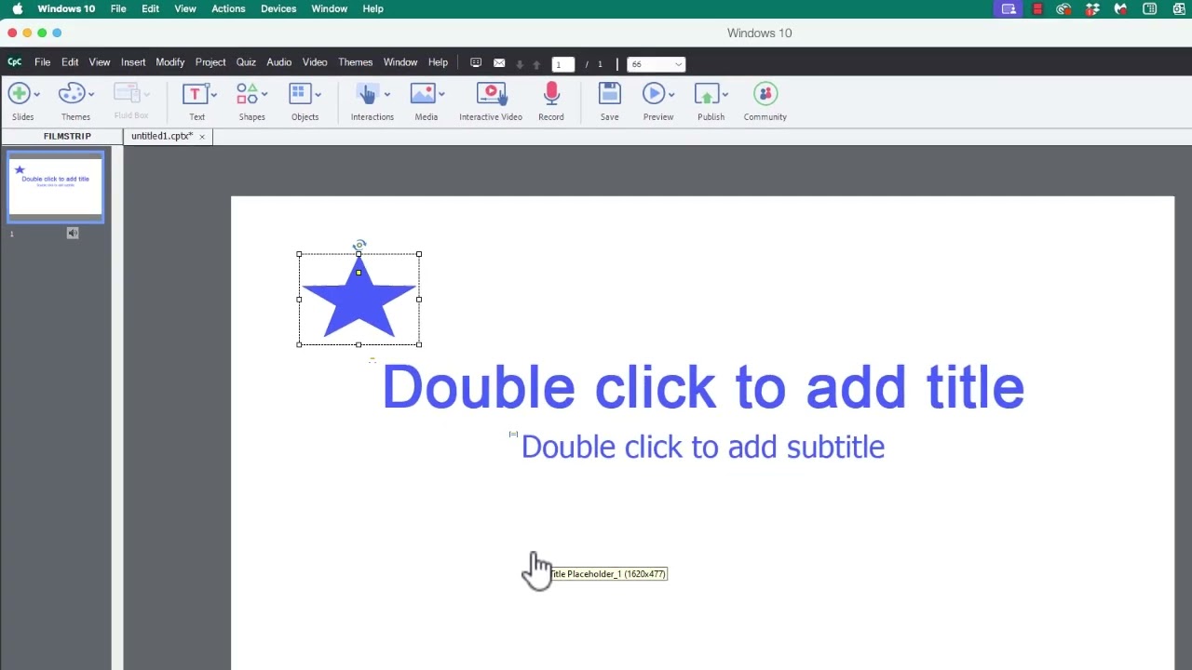The width and height of the screenshot is (1192, 670).
Task: Insert an Interactive Video
Action: click(491, 93)
